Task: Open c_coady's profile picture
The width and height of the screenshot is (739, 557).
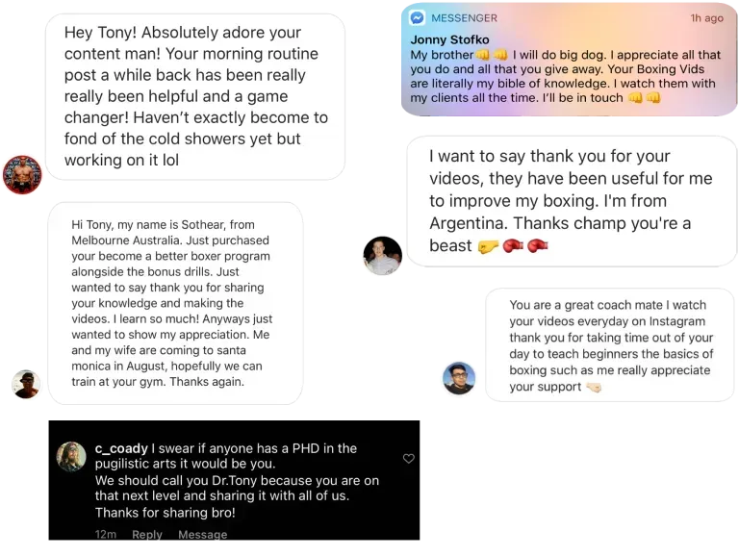Action: 71,456
